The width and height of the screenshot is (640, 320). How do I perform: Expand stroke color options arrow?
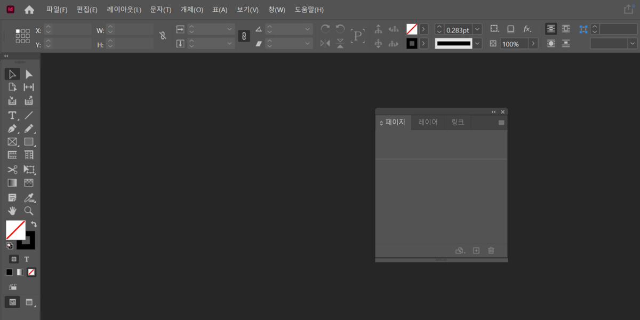point(423,44)
